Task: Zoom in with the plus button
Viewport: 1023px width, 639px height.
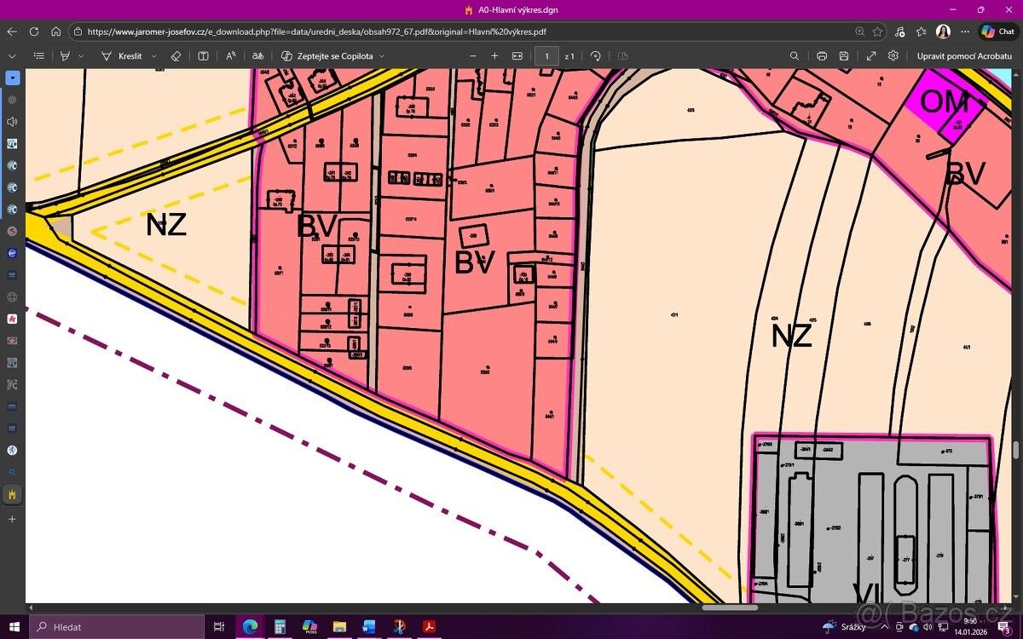Action: tap(494, 56)
